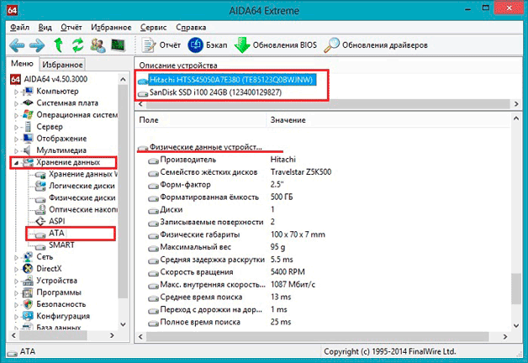
Task: Select the Мультимедиа speaker icon
Action: coord(27,150)
